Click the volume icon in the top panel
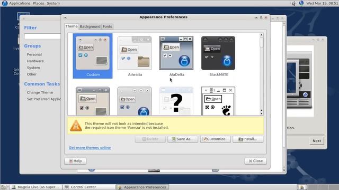Viewport: 339px width, 190px height. (293, 3)
